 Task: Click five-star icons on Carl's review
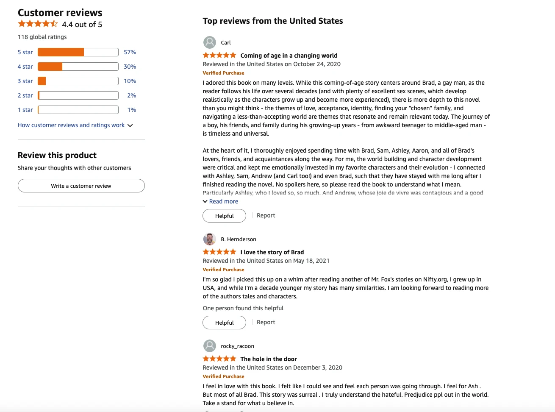219,55
